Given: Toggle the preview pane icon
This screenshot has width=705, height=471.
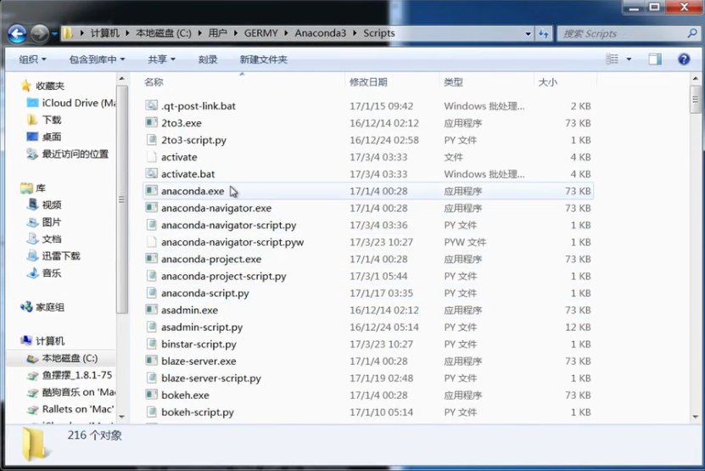Looking at the screenshot, I should (x=655, y=59).
